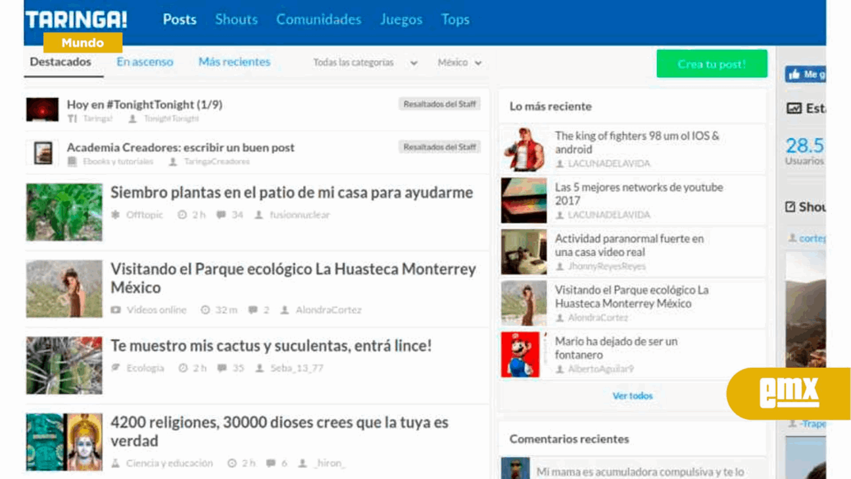
Task: Click Ciencia y educación category icon
Action: tap(116, 463)
